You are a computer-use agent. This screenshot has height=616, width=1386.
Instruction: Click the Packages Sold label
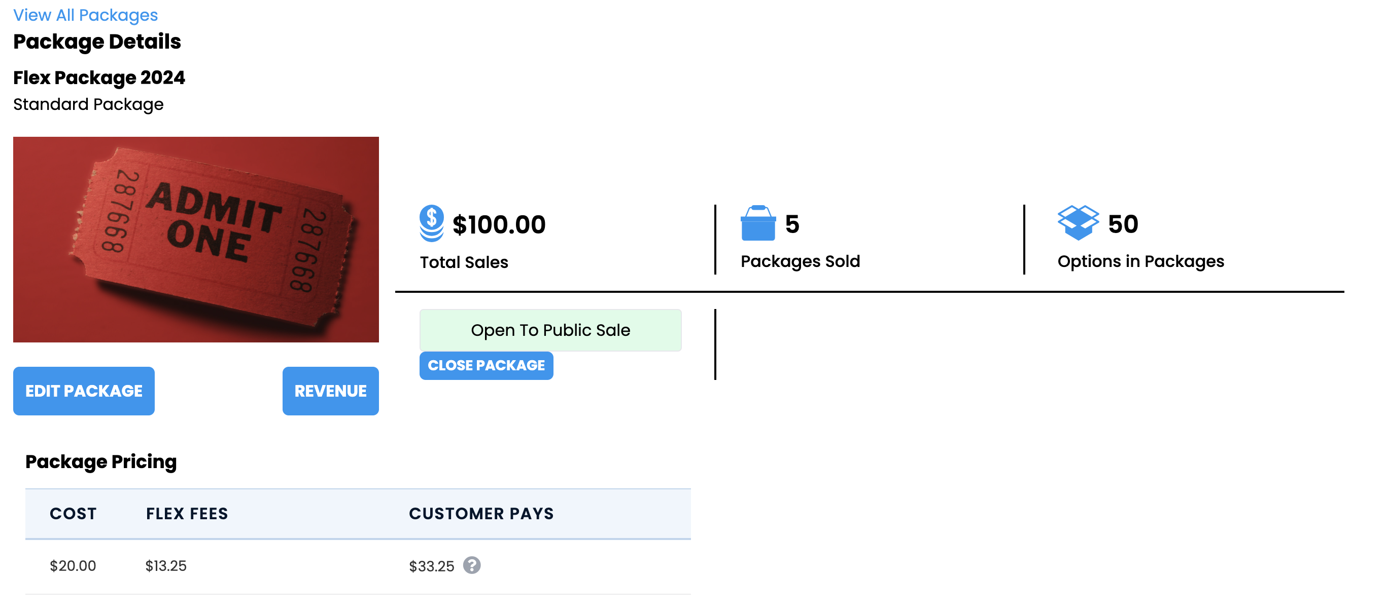[x=800, y=261]
